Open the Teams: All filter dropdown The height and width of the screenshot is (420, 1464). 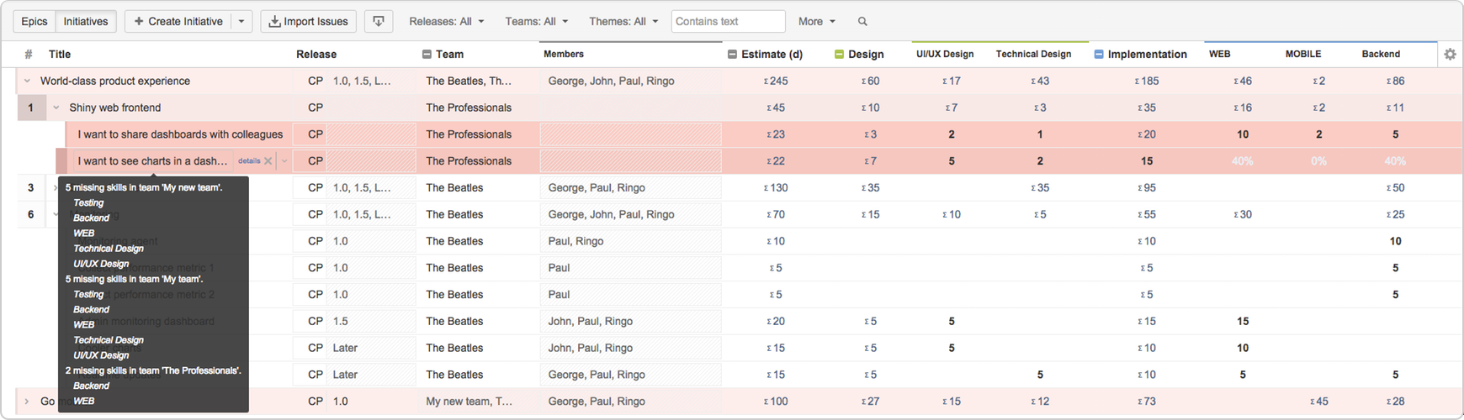[536, 21]
